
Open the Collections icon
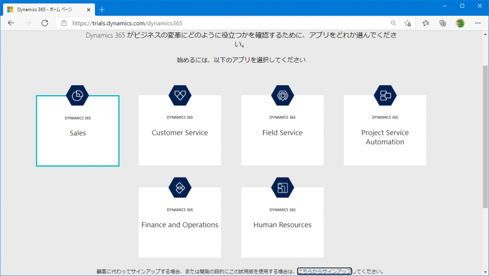click(443, 23)
